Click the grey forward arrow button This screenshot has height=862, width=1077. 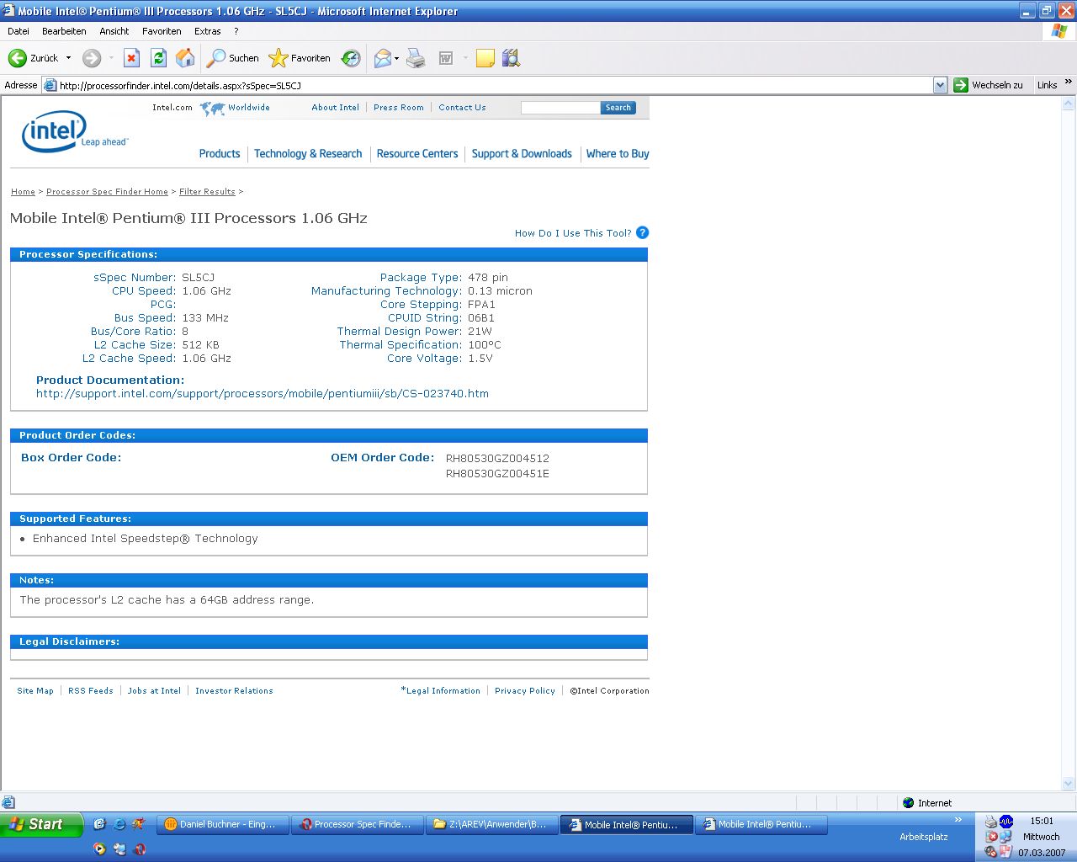pos(92,58)
